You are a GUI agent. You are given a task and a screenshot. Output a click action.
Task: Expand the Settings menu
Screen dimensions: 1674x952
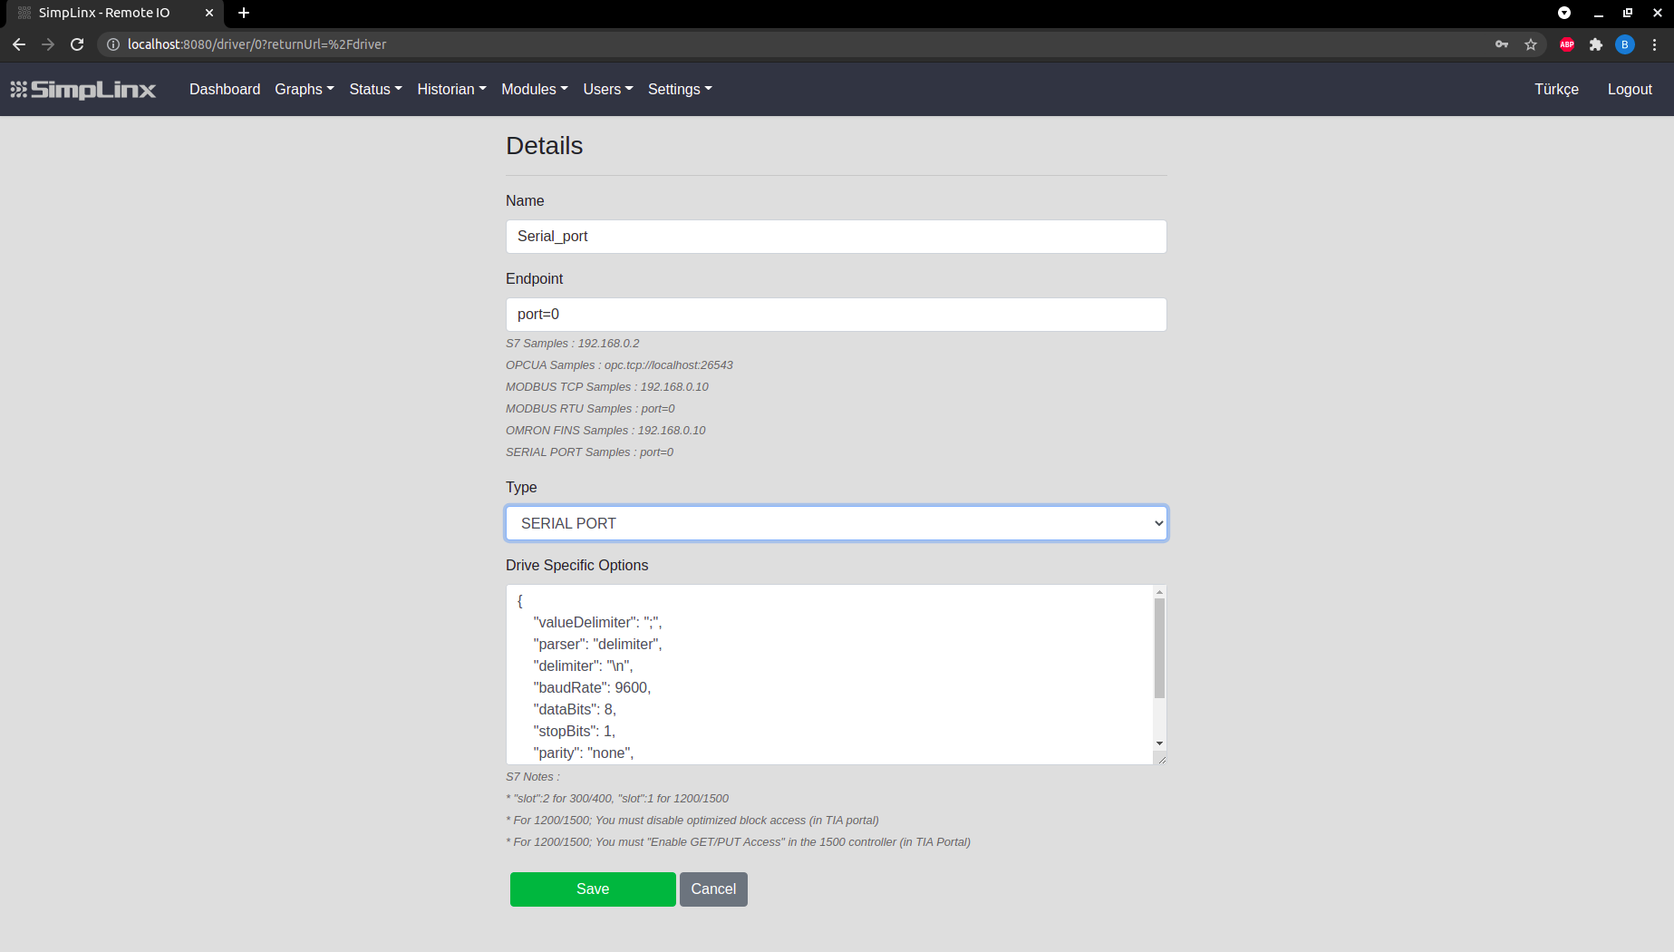point(680,89)
